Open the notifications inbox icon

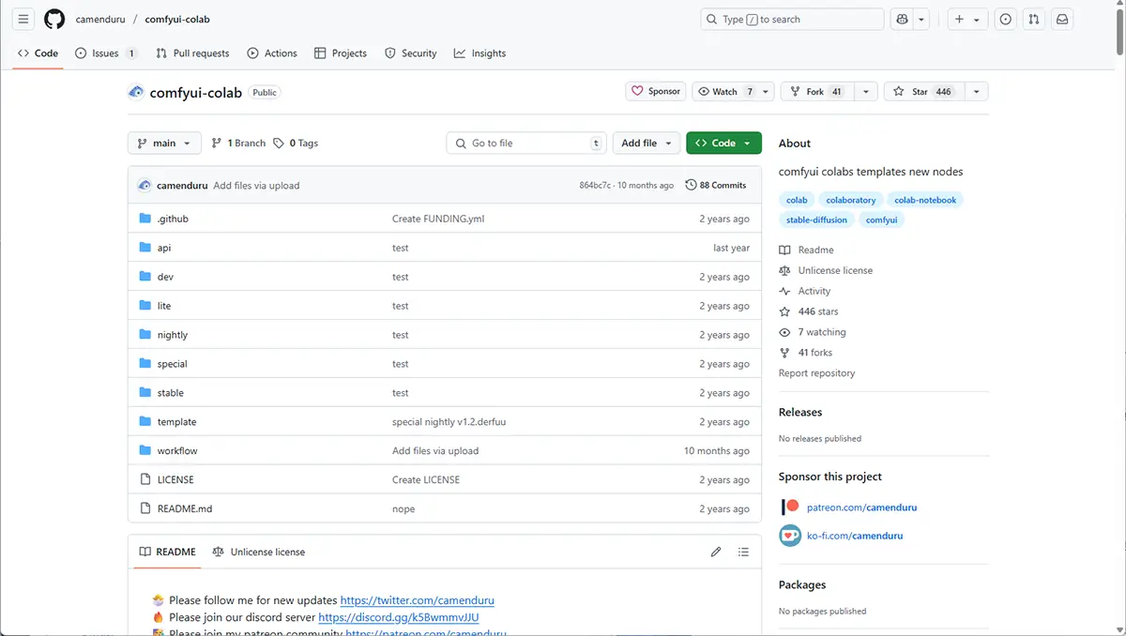[x=1062, y=19]
